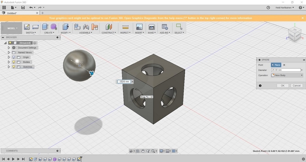Screen dimensions: 306x162
Task: Jump to the timeline beginning
Action: pos(3,159)
